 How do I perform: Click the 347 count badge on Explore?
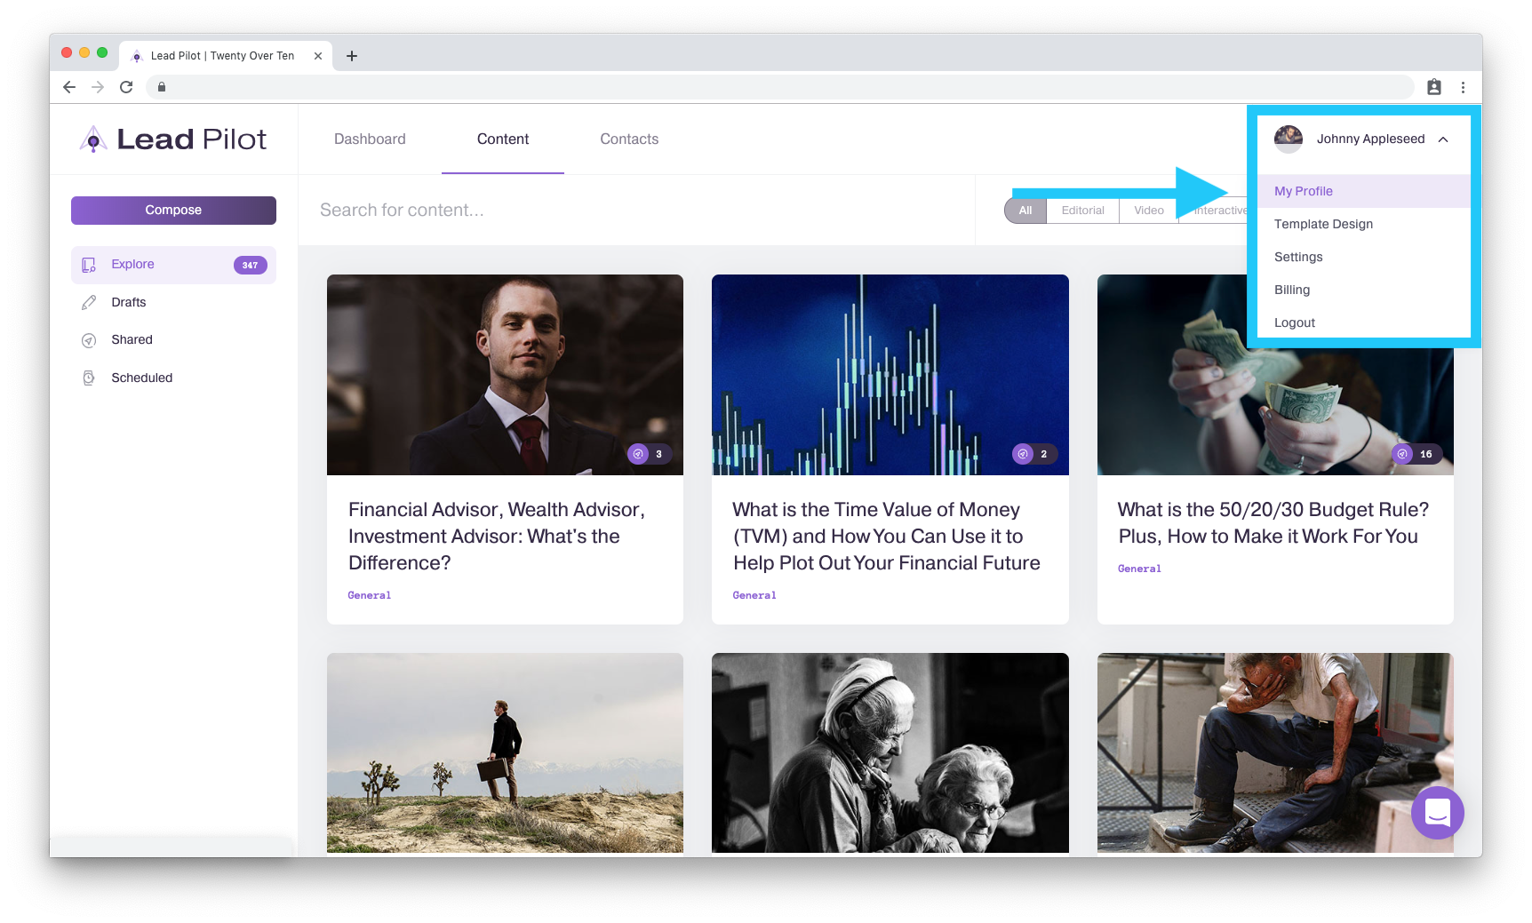tap(250, 265)
